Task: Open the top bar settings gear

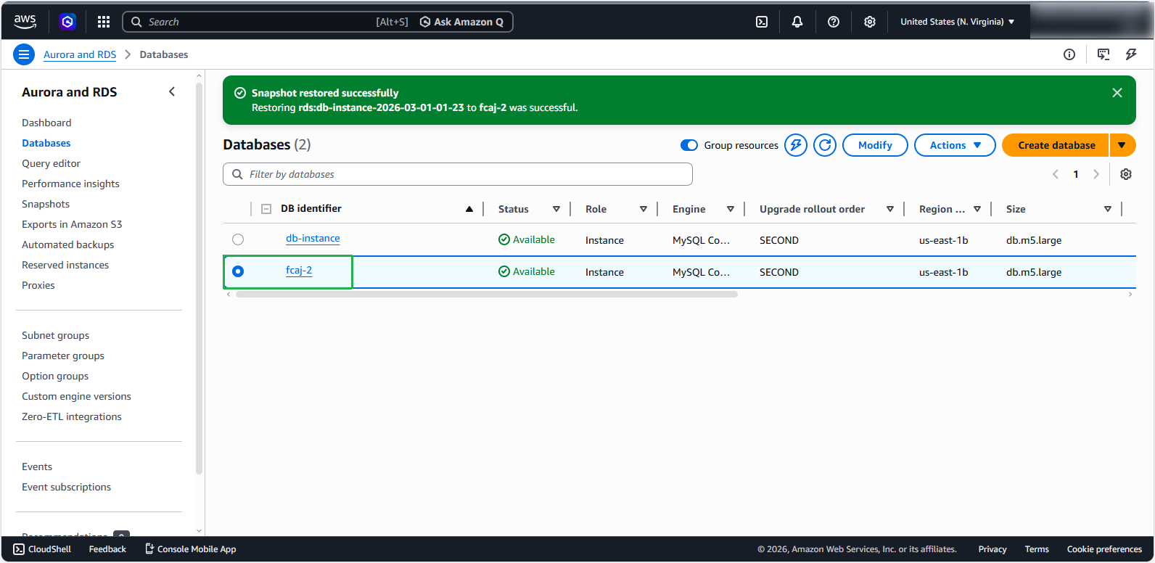Action: [870, 22]
